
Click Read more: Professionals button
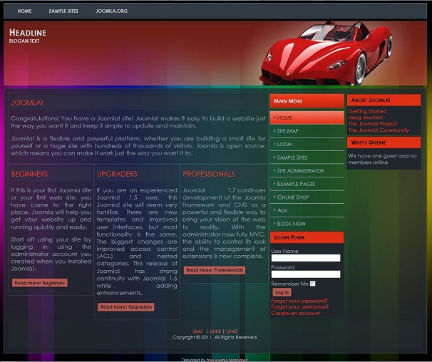pyautogui.click(x=215, y=270)
